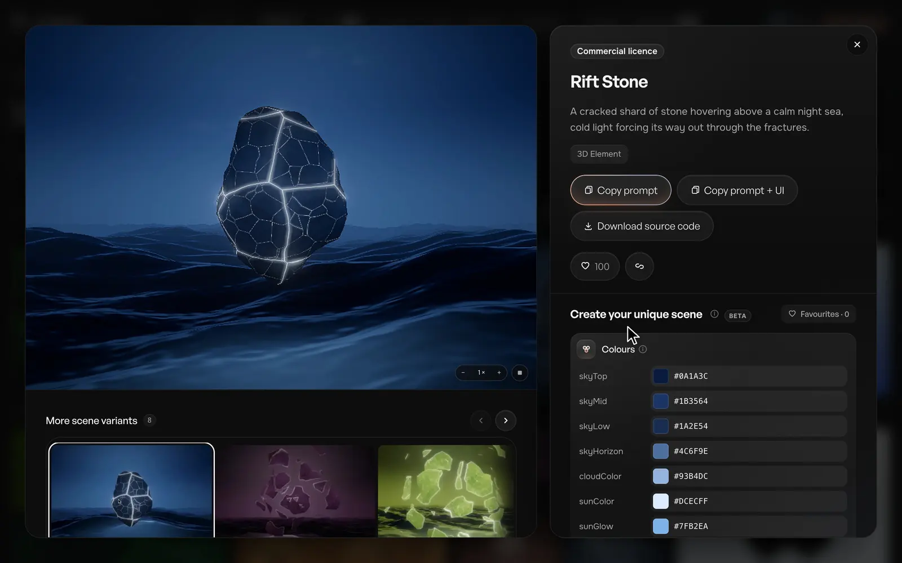The width and height of the screenshot is (902, 563).
Task: Stop the scene animation
Action: [520, 373]
